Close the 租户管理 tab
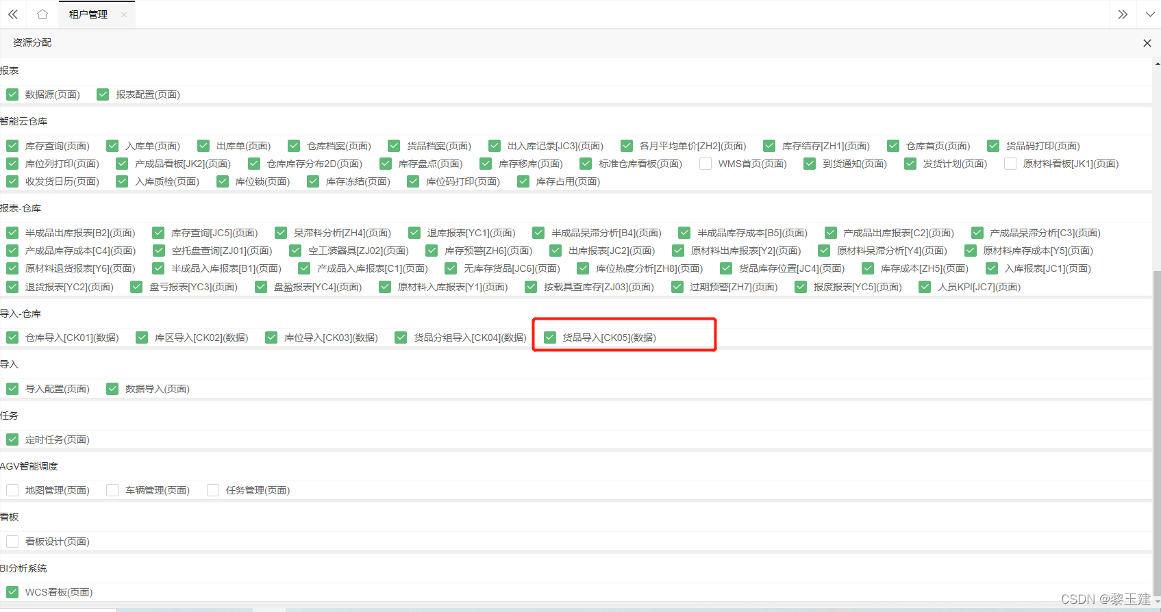The width and height of the screenshot is (1161, 612). [124, 14]
